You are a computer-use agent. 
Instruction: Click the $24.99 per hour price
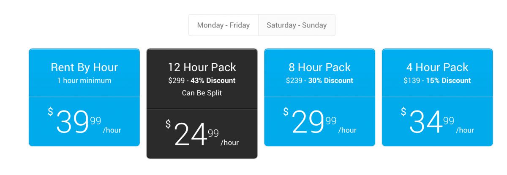(x=202, y=134)
